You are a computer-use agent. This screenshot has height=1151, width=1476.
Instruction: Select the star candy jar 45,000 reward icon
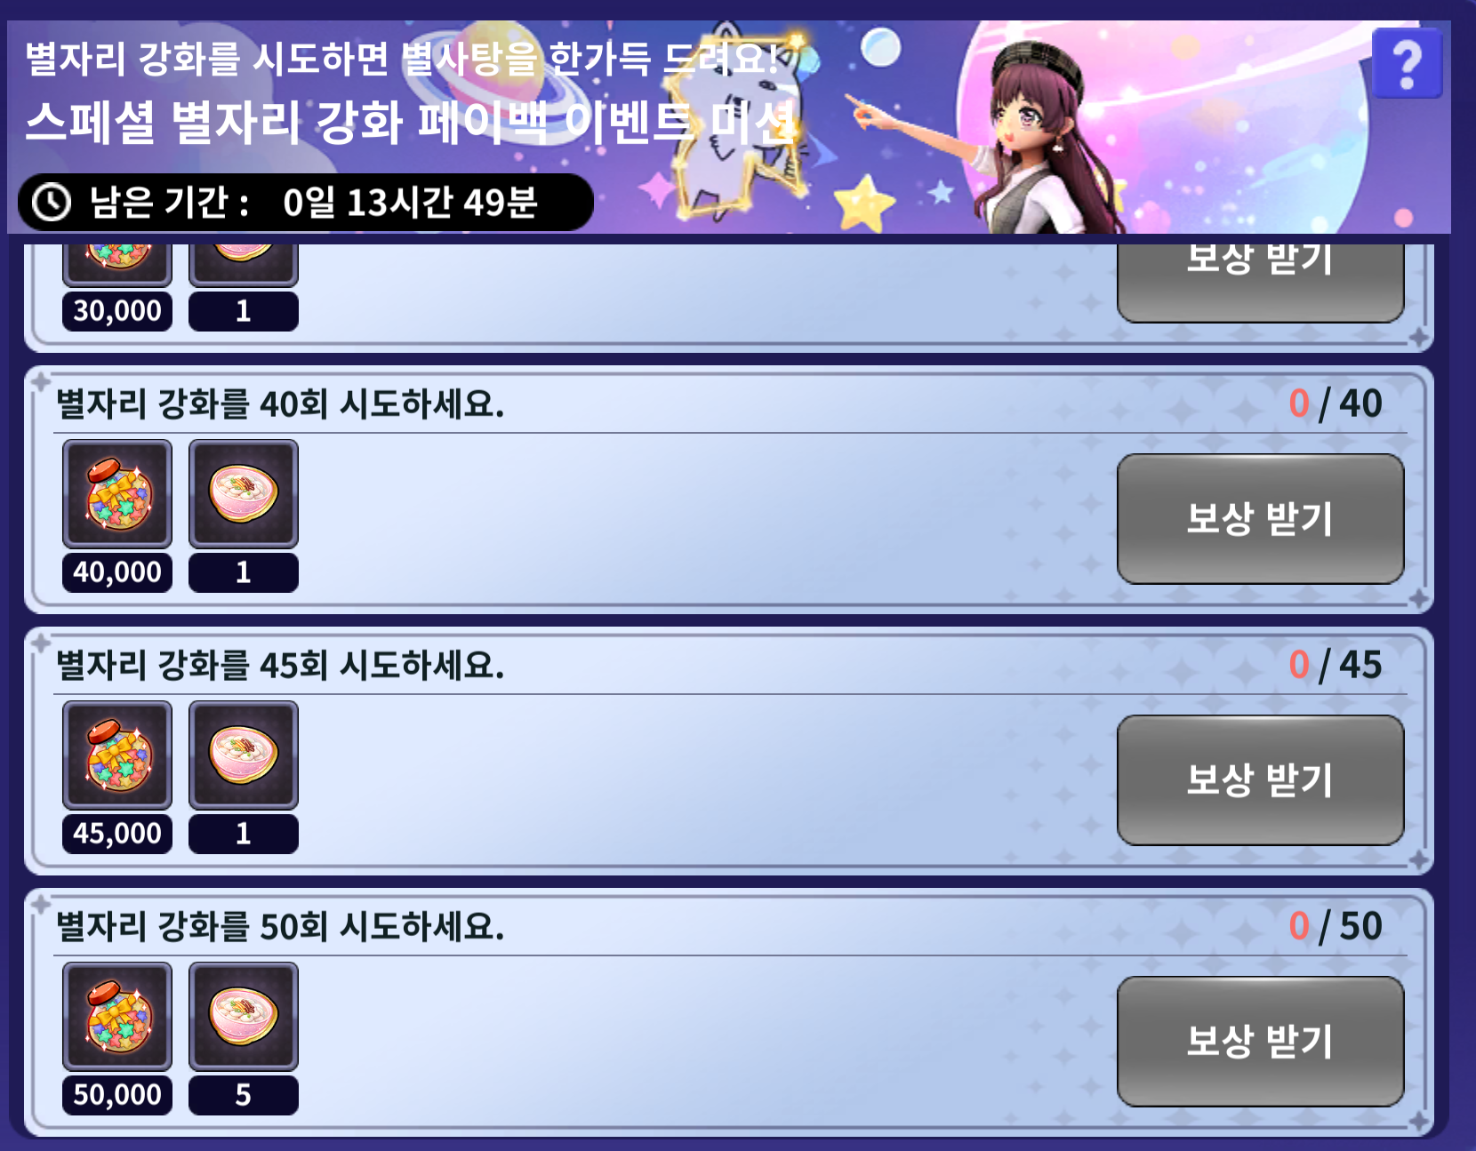point(117,755)
